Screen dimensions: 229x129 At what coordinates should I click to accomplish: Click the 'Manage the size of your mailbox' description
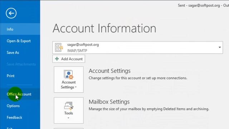149,109
